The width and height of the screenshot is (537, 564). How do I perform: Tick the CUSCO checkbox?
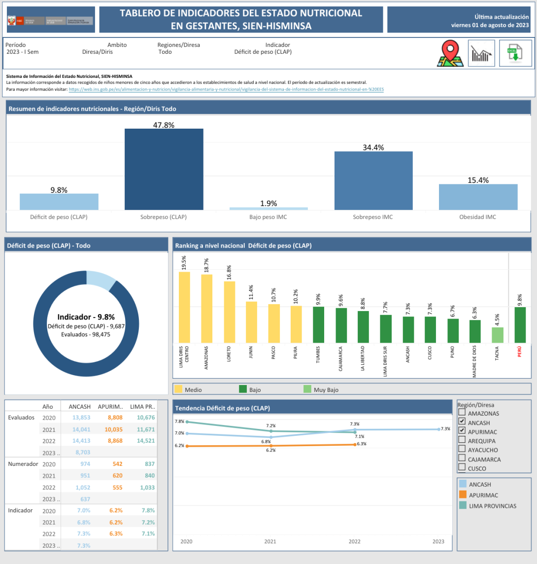462,468
